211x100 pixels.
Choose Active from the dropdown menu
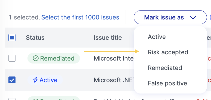(x=157, y=37)
